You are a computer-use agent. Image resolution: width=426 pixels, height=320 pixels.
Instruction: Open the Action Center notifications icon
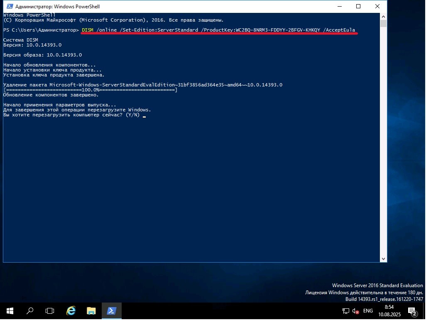[x=412, y=311]
